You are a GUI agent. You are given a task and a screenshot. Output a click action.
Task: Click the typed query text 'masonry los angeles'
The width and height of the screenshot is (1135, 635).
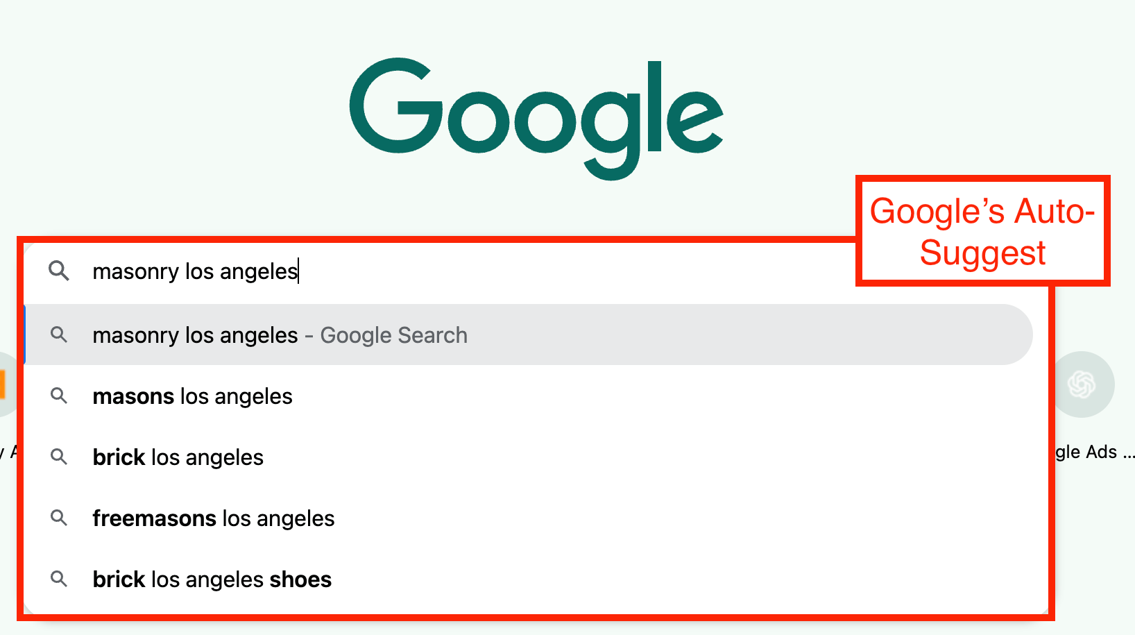point(195,271)
